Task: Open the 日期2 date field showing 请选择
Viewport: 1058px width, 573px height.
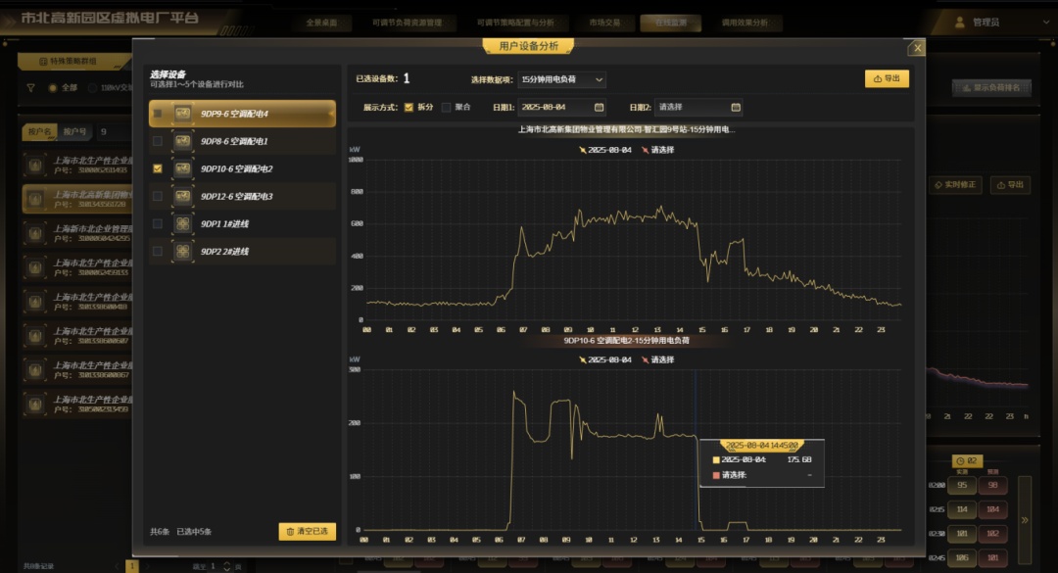Action: point(699,108)
